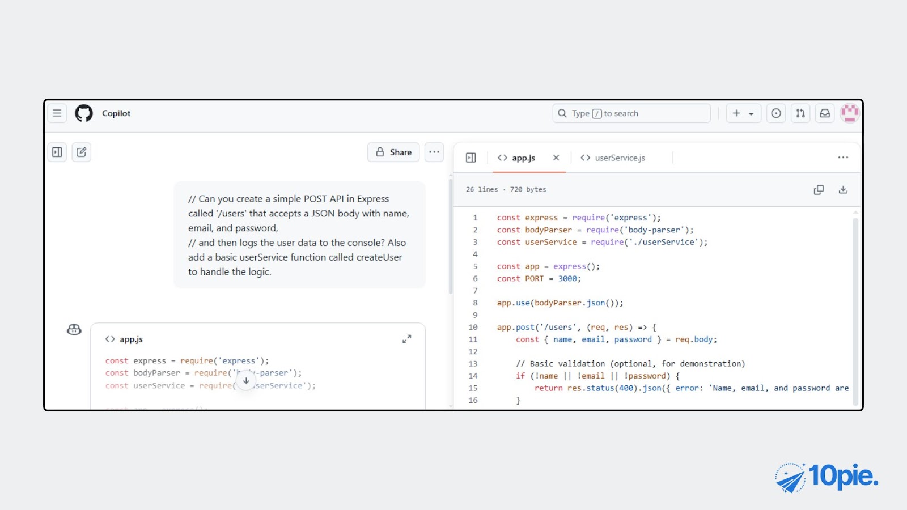
Task: Switch to the userService.js tab
Action: click(x=613, y=158)
